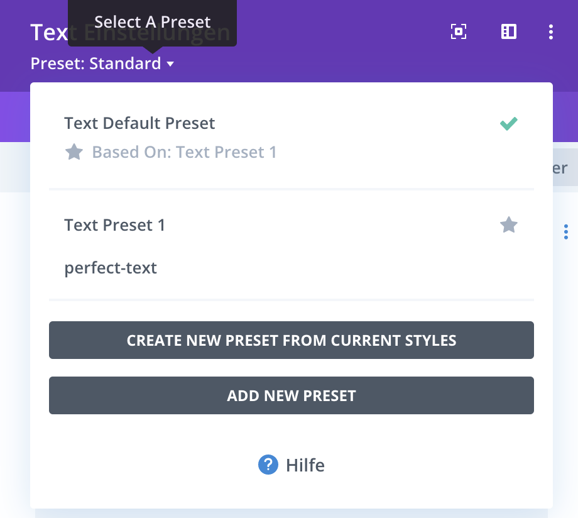Select the perfect-text preset
This screenshot has height=518, width=578.
point(111,268)
